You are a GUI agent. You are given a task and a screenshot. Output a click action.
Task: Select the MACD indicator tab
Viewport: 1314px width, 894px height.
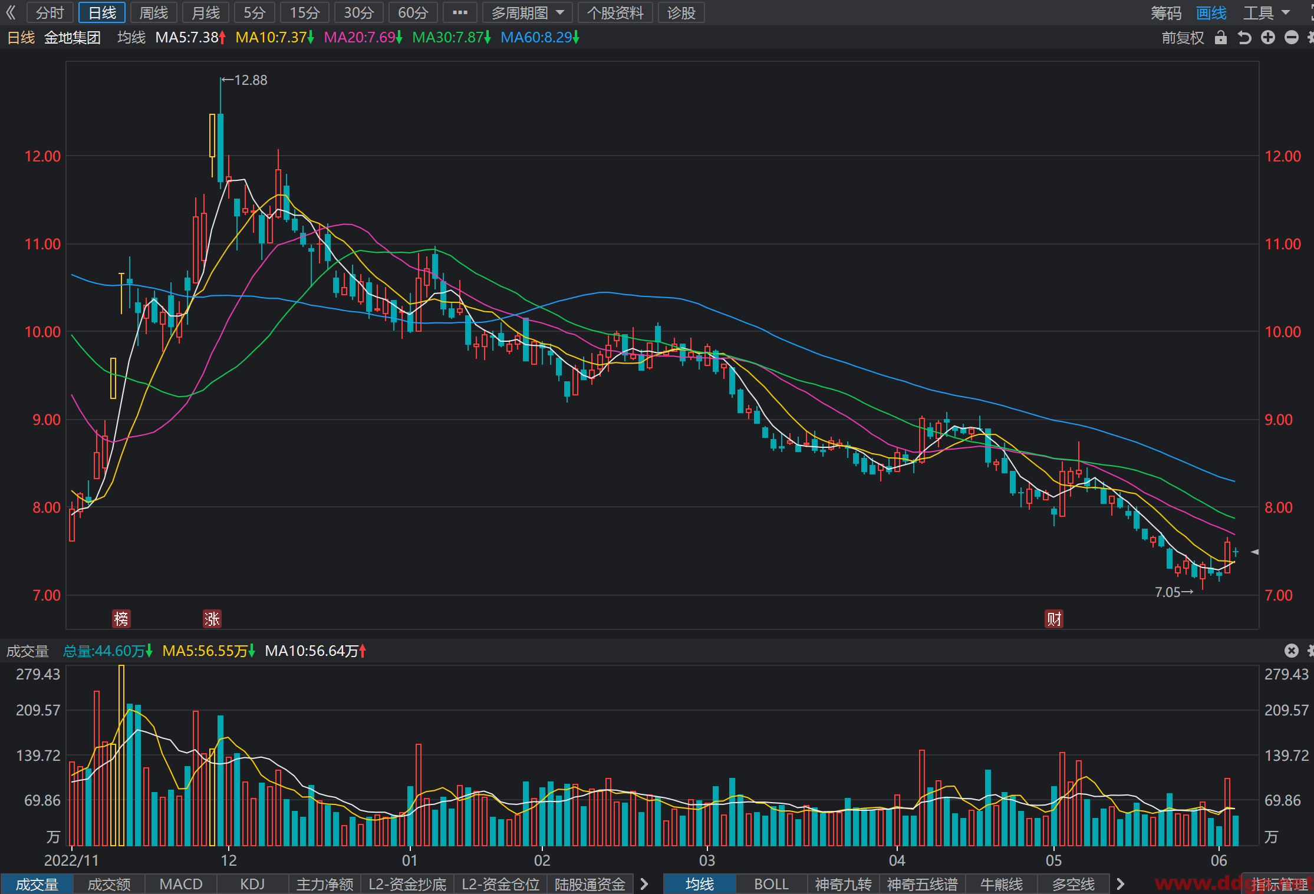click(x=181, y=884)
